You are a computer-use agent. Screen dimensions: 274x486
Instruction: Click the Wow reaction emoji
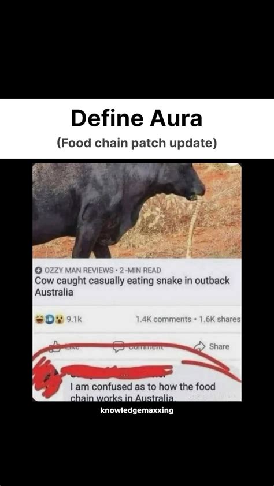coord(58,319)
